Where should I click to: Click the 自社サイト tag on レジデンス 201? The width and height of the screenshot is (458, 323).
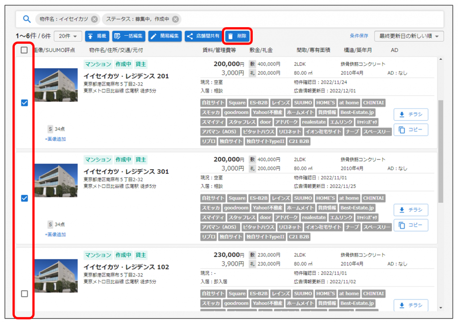213,103
